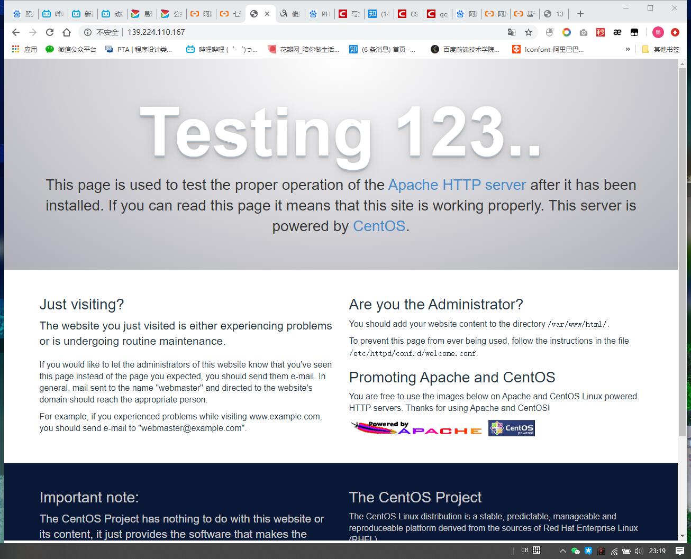
Task: Open the 微信公众平台 bookmark
Action: 71,49
